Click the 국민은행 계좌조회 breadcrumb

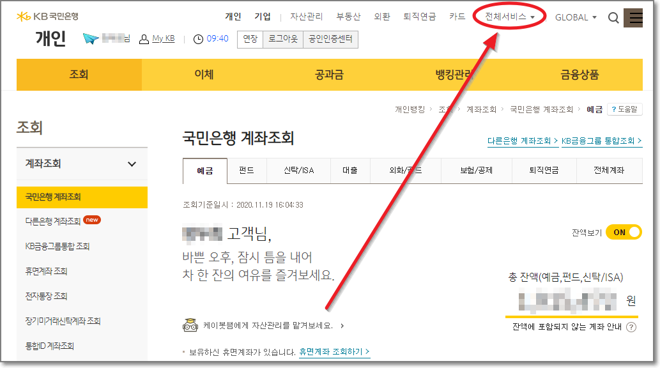[x=541, y=109]
